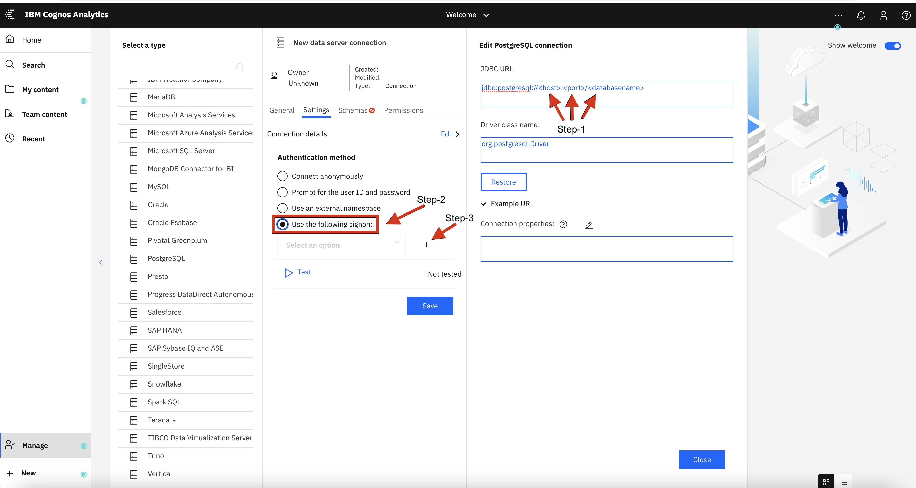Select Spark SQL from the list
The width and height of the screenshot is (916, 488).
point(185,402)
